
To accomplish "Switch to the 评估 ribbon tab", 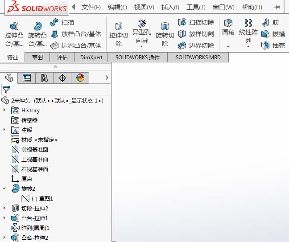I will point(62,57).
